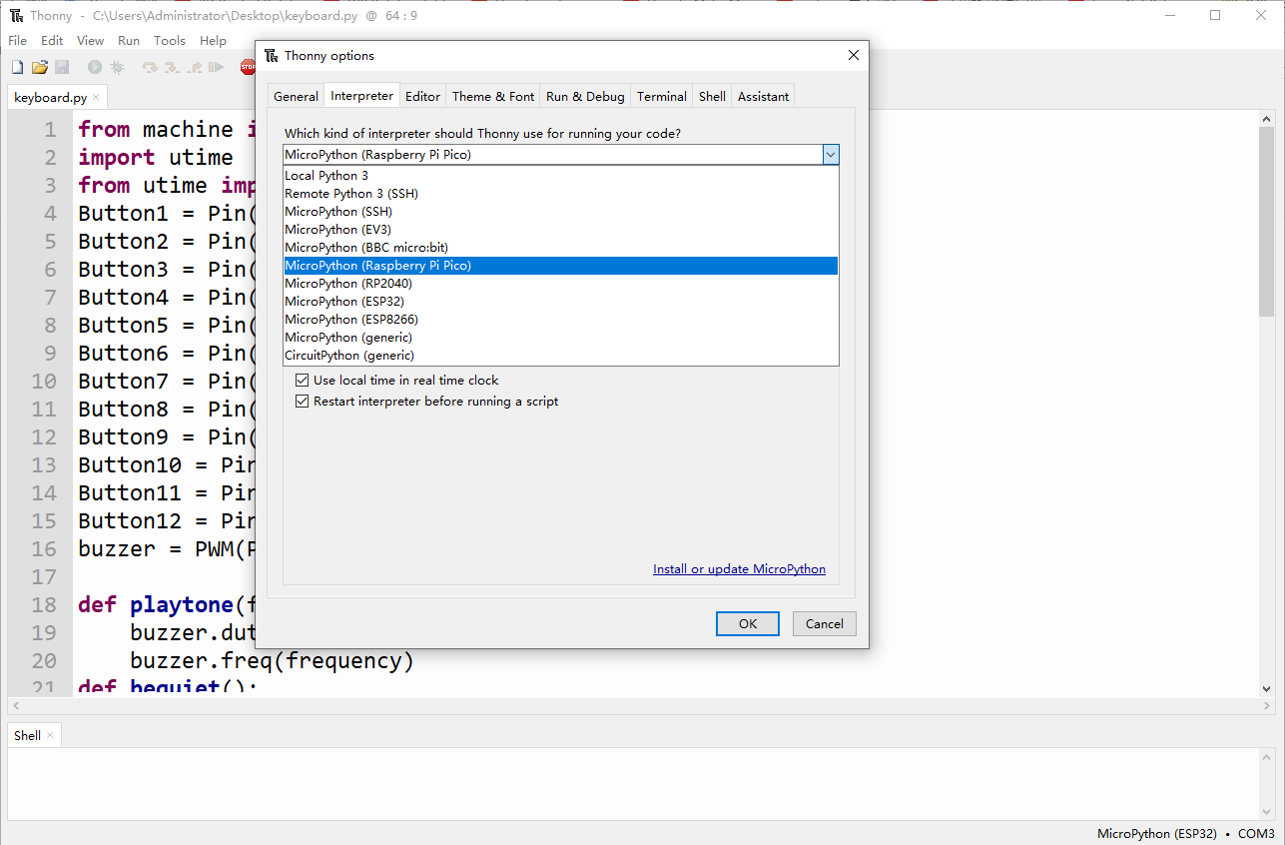This screenshot has height=845, width=1285.
Task: Toggle Use local time in real time clock
Action: point(303,381)
